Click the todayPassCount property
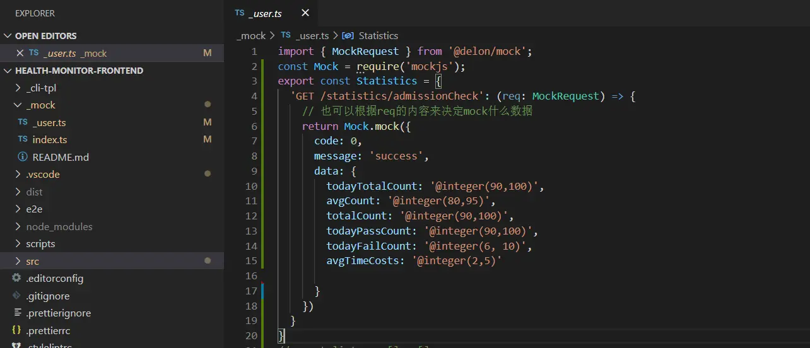This screenshot has height=348, width=810. (369, 231)
